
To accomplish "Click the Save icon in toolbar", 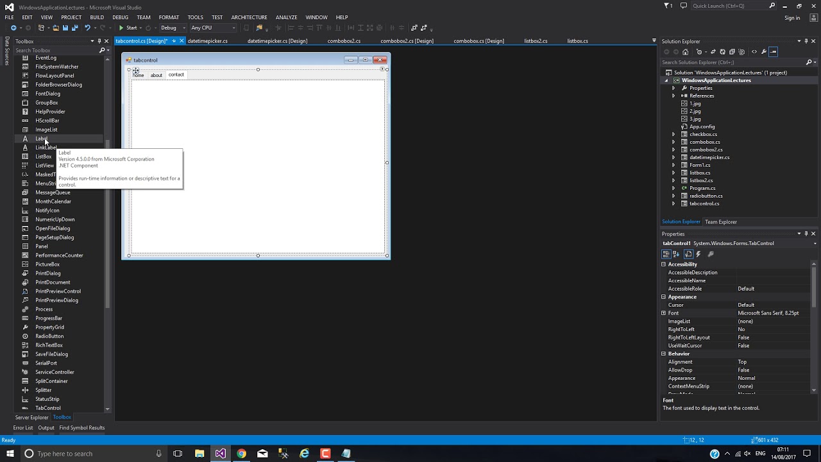I will [x=65, y=28].
